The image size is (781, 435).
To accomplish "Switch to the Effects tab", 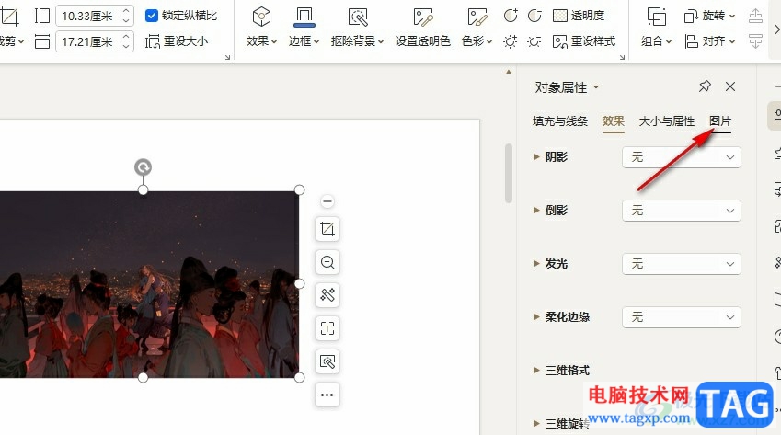I will click(x=614, y=121).
